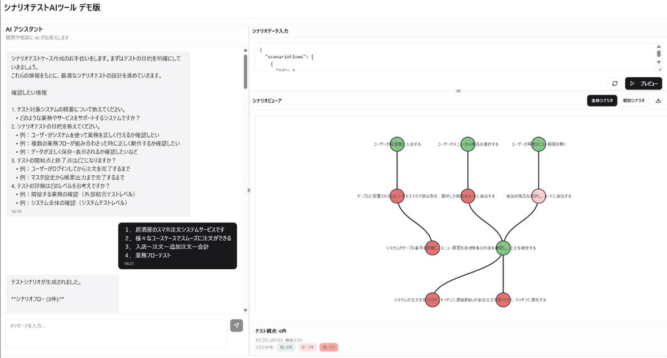Focus the メッセージを入力 text field
This screenshot has width=667, height=358.
pos(117,332)
